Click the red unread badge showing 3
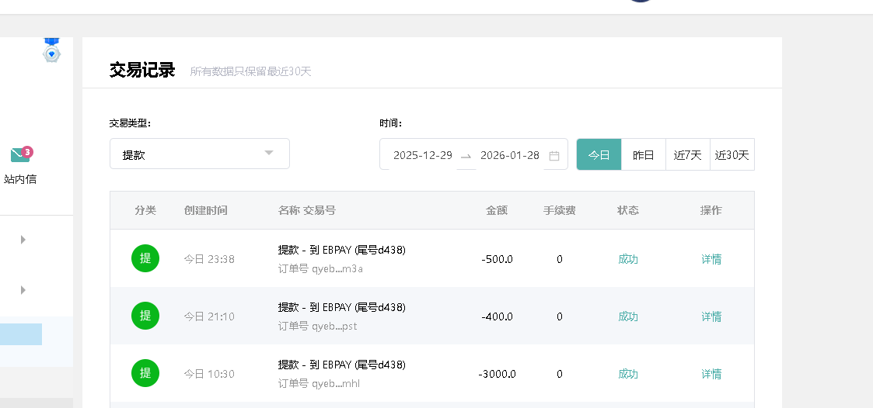Screen dimensions: 873x408 tap(27, 151)
